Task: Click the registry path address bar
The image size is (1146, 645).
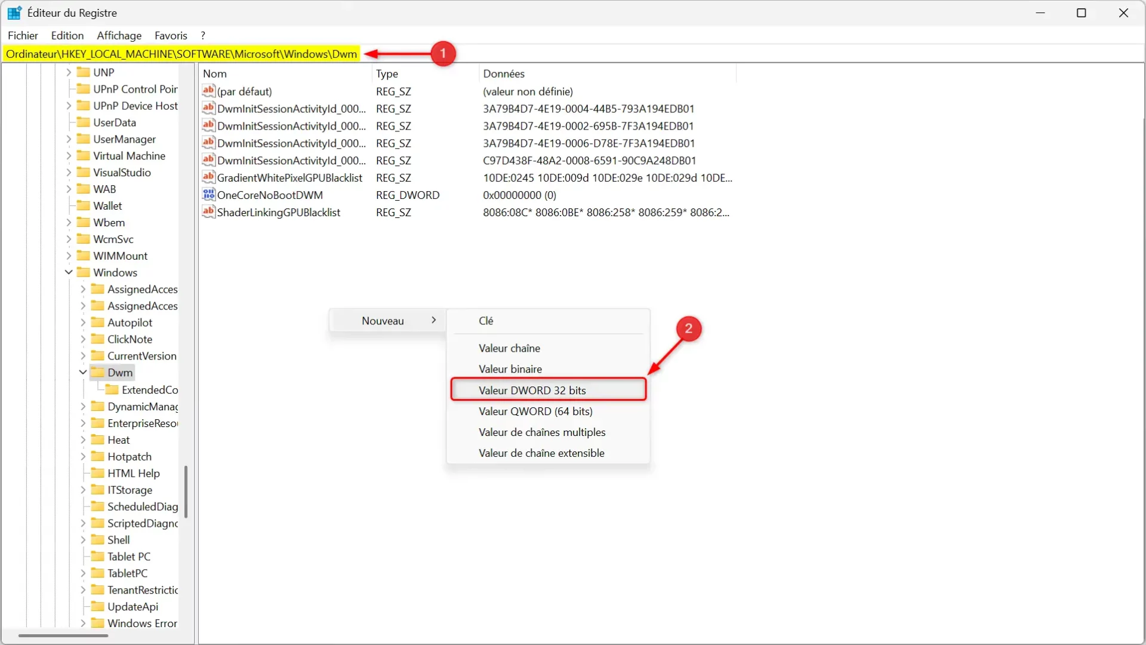Action: tap(573, 54)
